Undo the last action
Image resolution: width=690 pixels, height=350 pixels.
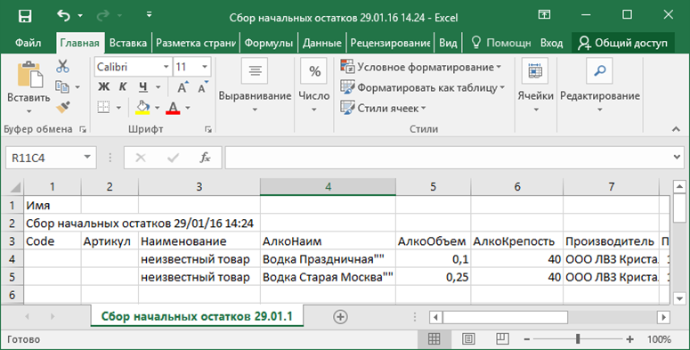pyautogui.click(x=63, y=16)
